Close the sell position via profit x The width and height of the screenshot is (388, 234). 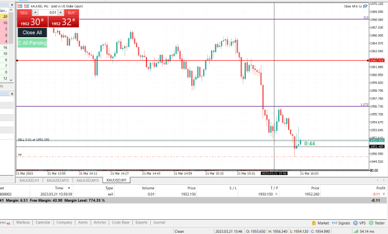(384, 194)
